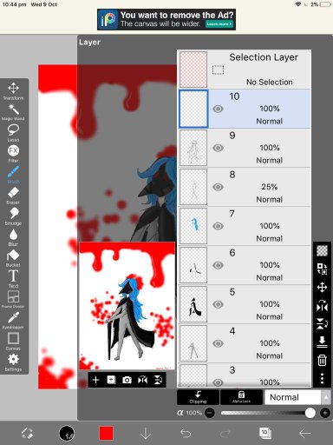Delete layer with the trash icon
This screenshot has width=333, height=445.
coord(322,360)
